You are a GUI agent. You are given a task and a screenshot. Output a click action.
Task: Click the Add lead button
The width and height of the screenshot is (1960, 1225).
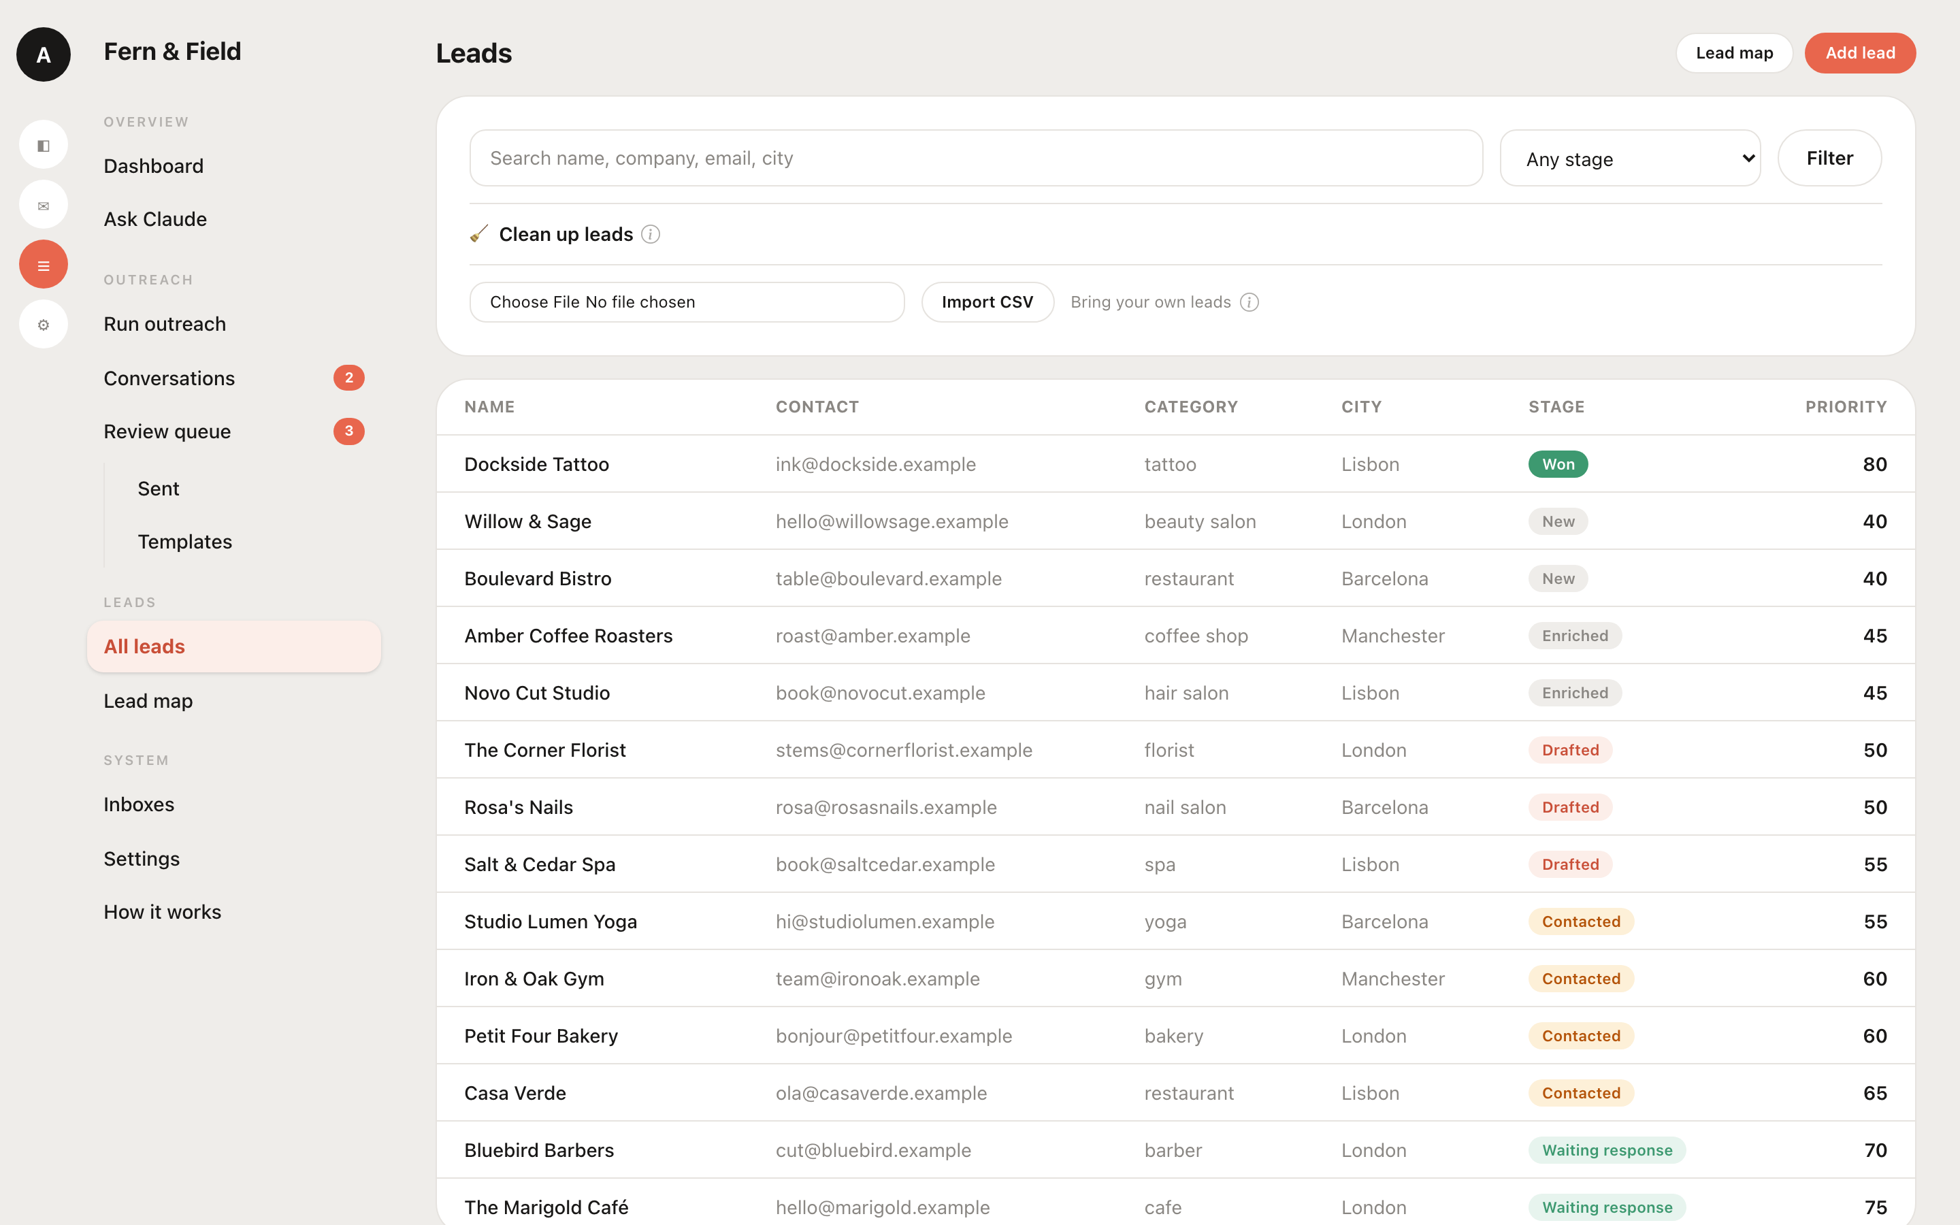pos(1861,54)
